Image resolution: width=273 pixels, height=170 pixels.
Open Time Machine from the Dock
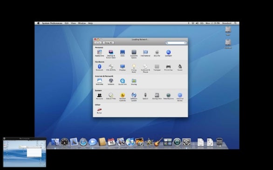[x=177, y=142]
